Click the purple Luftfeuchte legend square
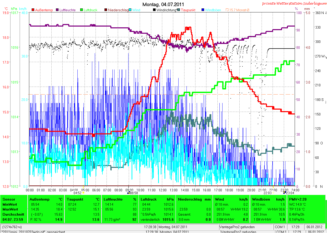 tap(57, 10)
